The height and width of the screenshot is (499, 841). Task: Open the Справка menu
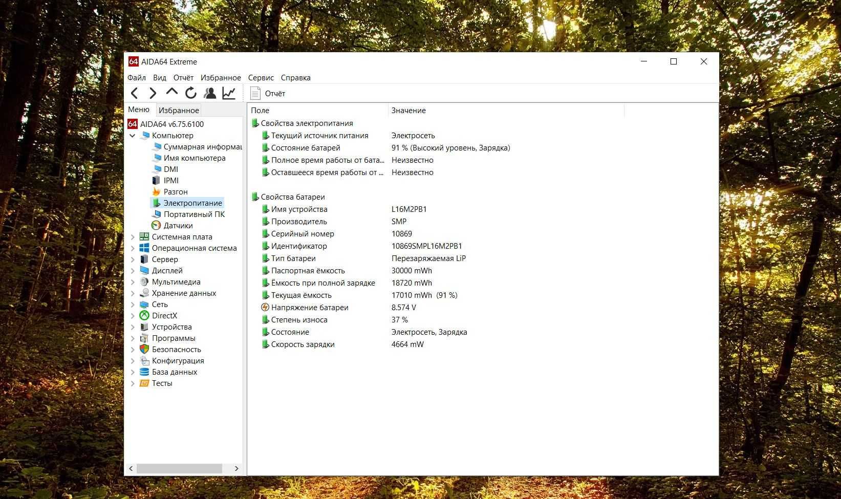point(295,78)
